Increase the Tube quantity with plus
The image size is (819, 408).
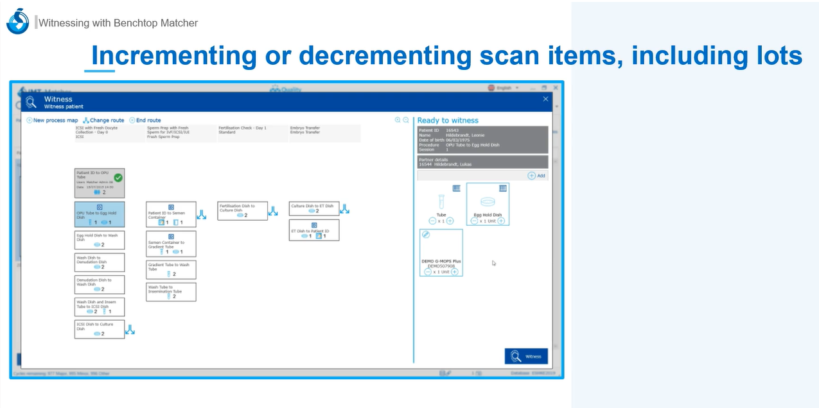click(x=450, y=221)
